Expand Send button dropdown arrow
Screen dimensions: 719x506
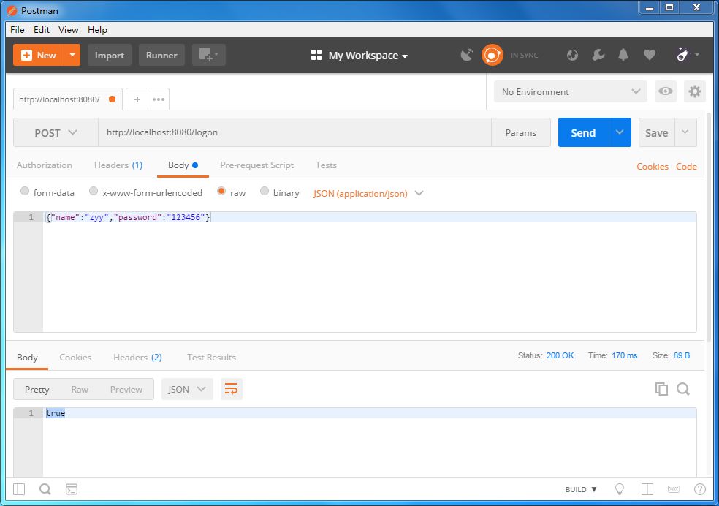[620, 132]
